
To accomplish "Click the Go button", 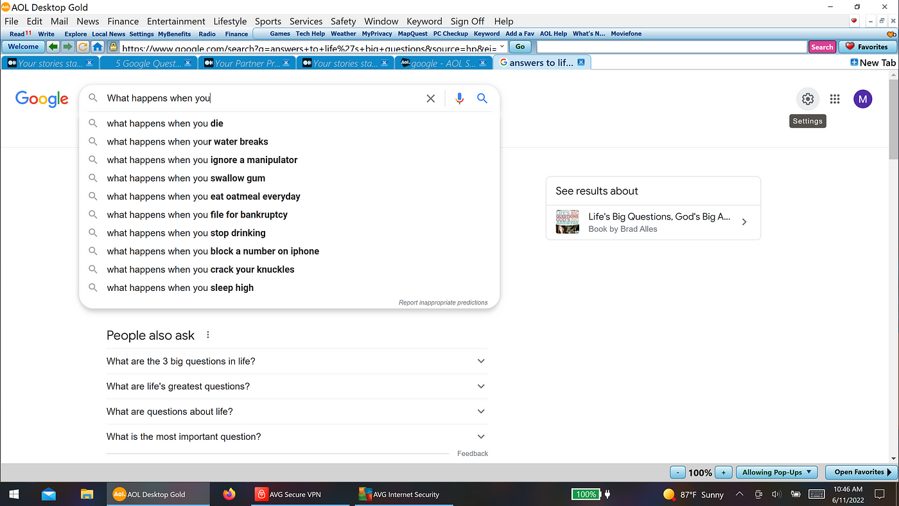I will [520, 47].
